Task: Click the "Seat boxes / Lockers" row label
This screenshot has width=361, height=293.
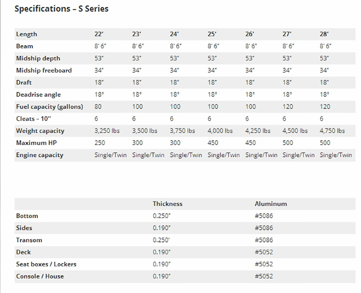Action: 46,264
